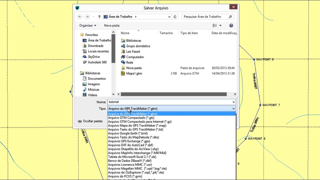Click the Nova pasta button
Image resolution: width=320 pixels, height=180 pixels.
click(x=112, y=25)
